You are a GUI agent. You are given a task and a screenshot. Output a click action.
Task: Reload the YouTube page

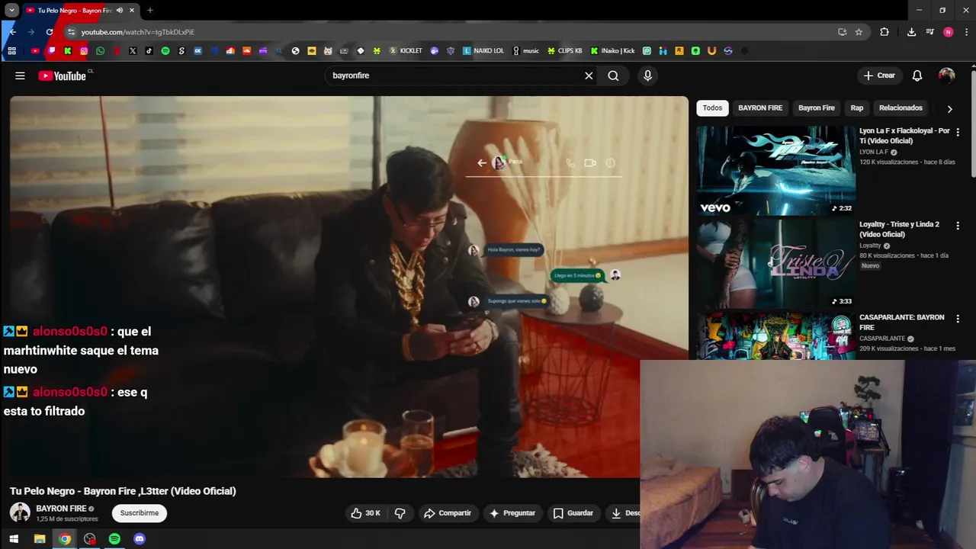(x=50, y=32)
